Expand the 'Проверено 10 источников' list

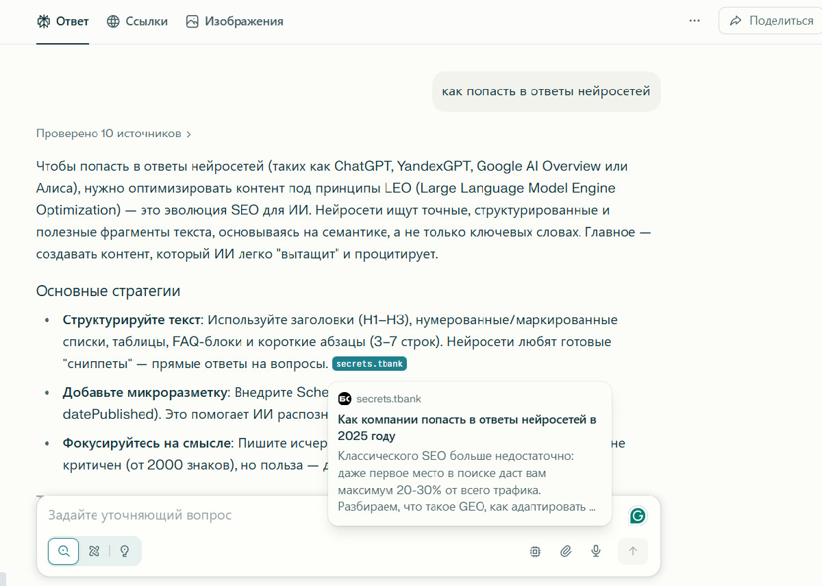[114, 134]
